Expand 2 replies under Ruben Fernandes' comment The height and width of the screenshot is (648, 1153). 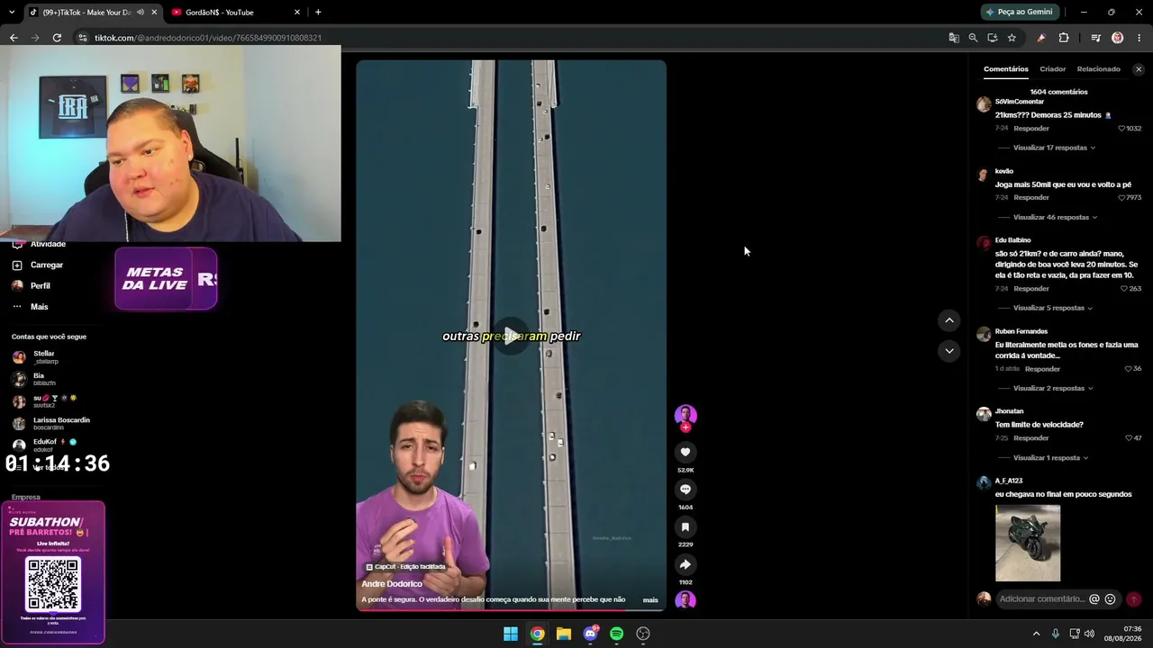1053,389
